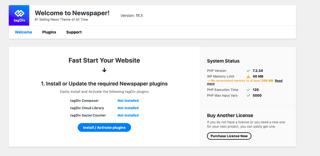Switch to the Plugins tab
The image size is (320, 156).
coord(49,32)
